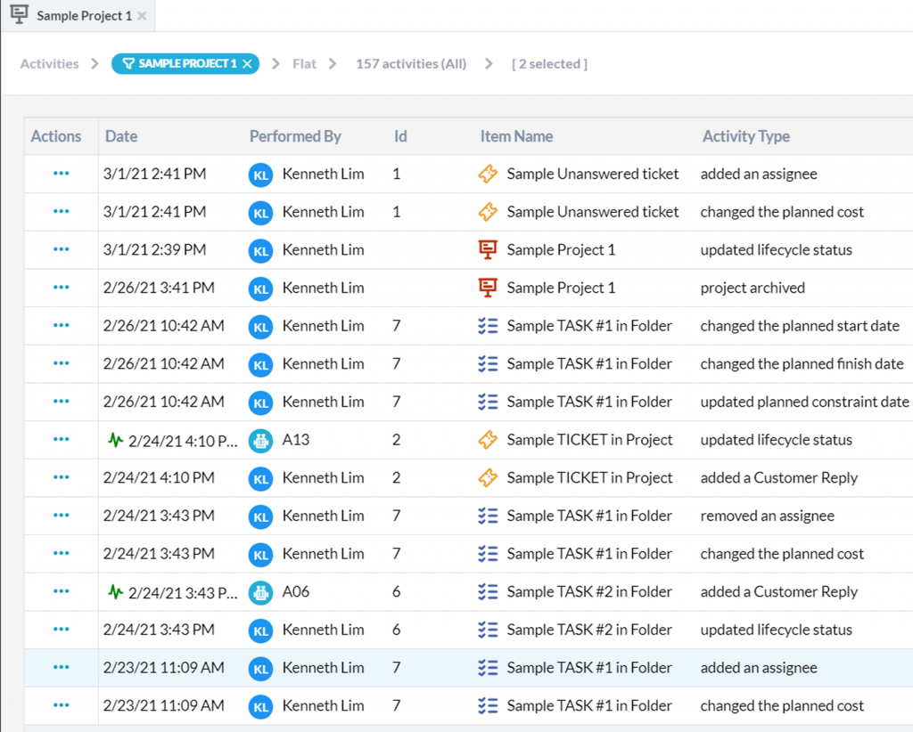
Task: Open the 2 selected breadcrumb menu
Action: tap(549, 64)
